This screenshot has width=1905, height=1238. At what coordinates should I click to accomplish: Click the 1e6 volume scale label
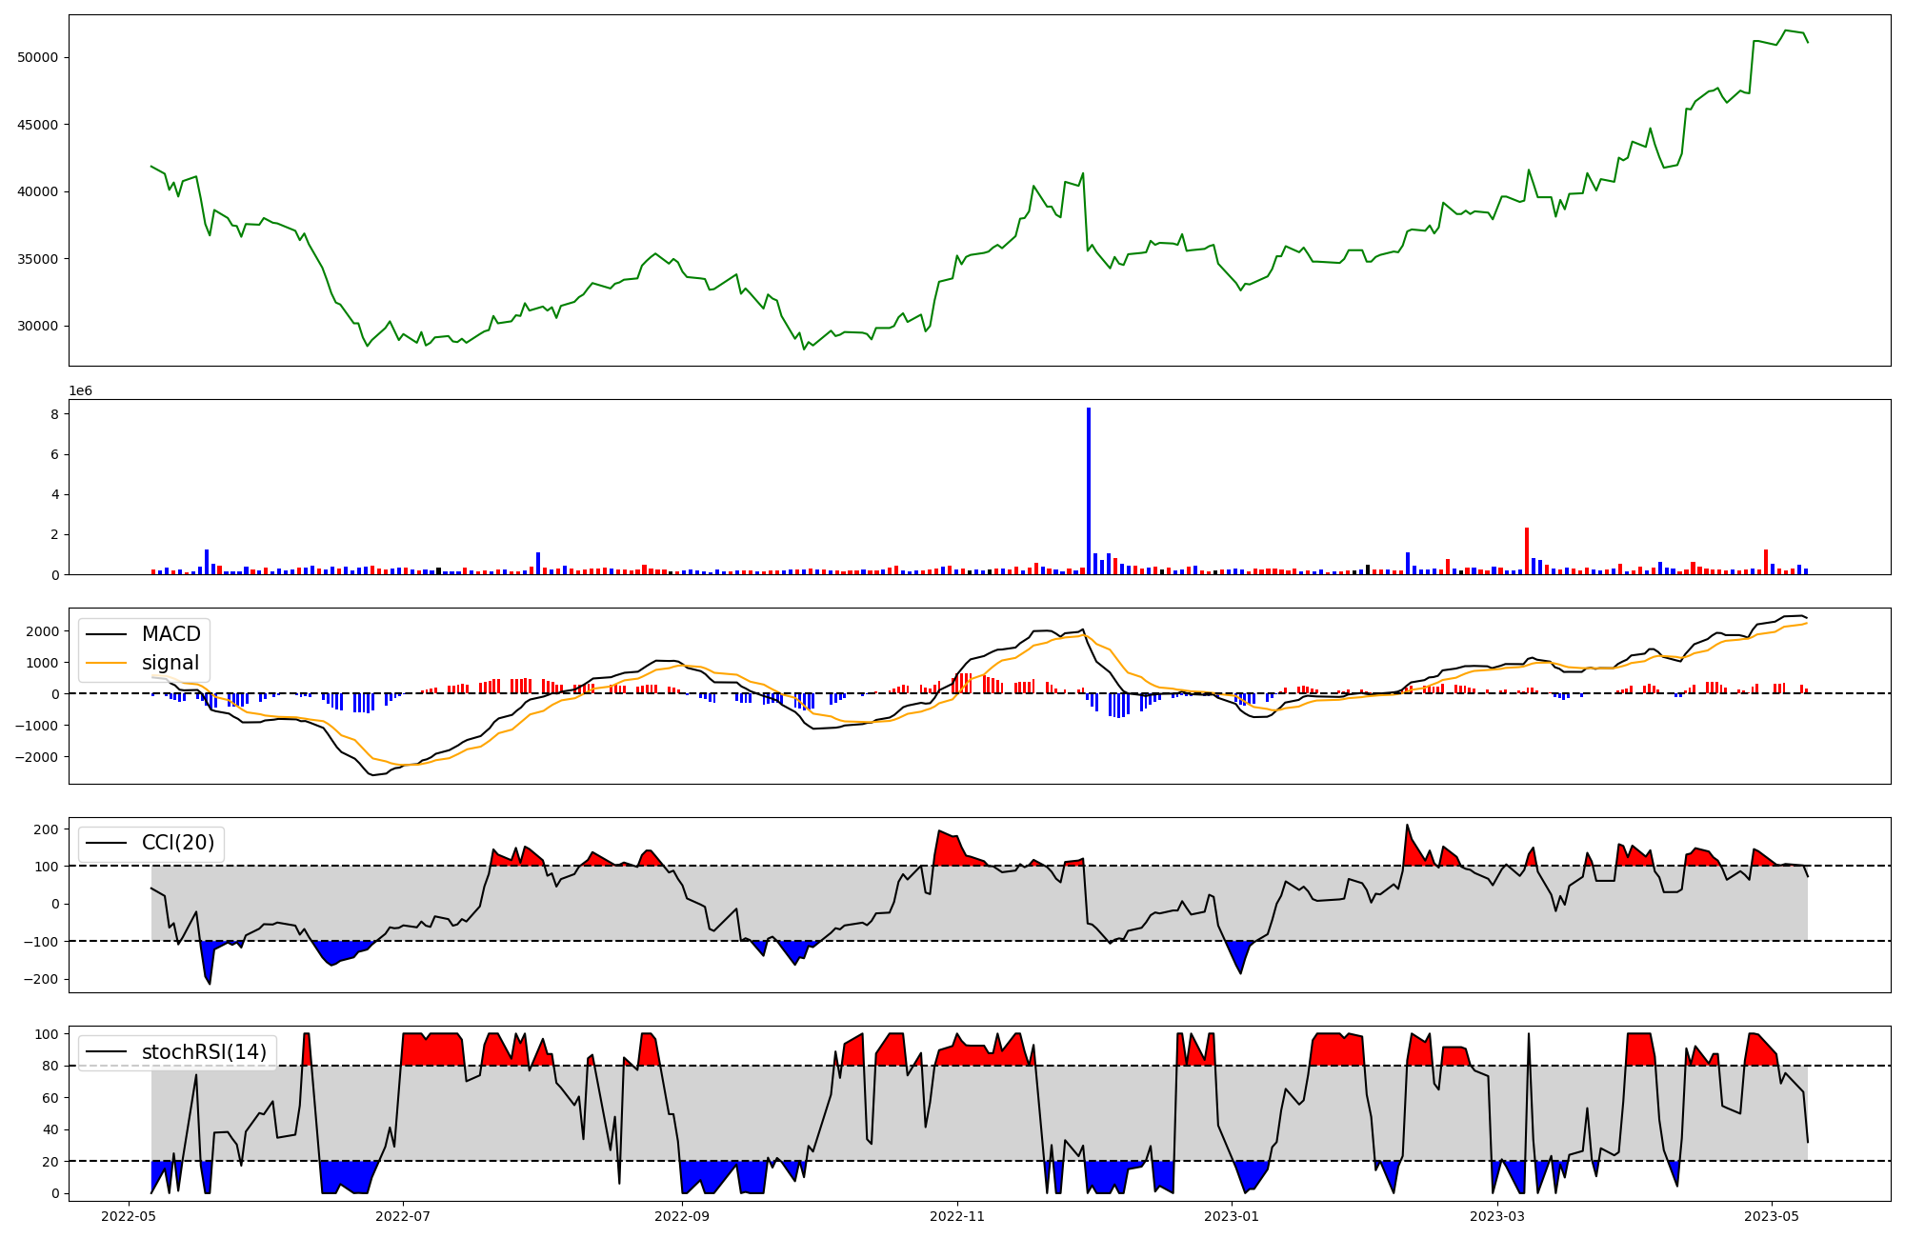(x=80, y=391)
